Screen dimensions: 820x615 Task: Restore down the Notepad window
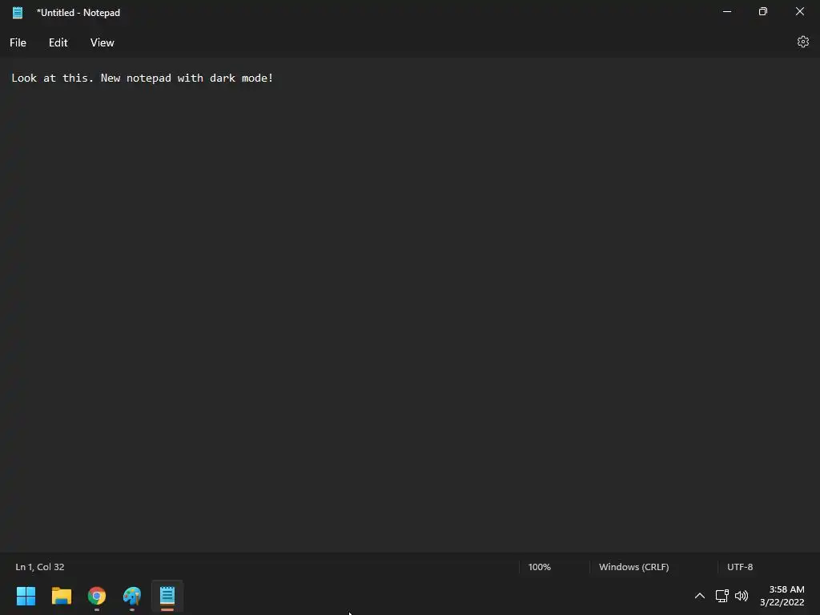pos(763,11)
